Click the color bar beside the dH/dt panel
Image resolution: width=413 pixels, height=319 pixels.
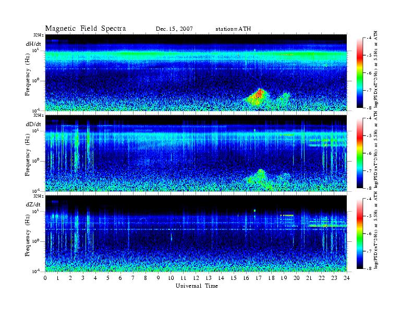[x=359, y=73]
